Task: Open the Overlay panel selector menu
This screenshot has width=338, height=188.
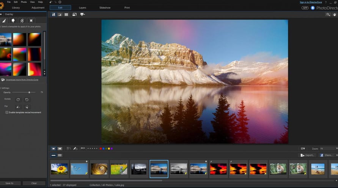Action: [1, 14]
